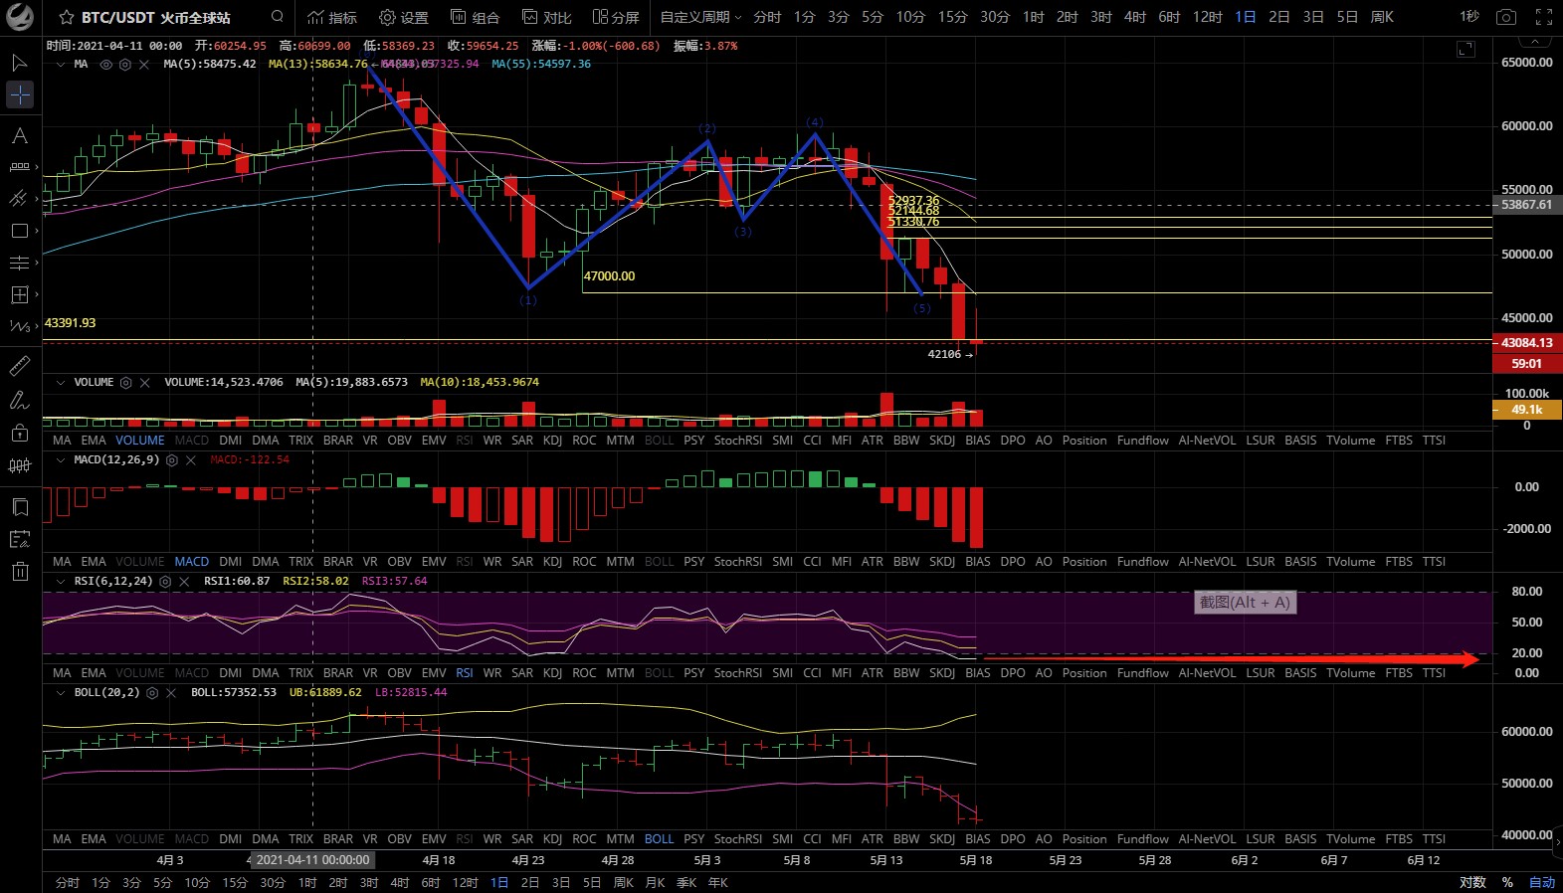Open the 指标 indicators button

[x=332, y=17]
